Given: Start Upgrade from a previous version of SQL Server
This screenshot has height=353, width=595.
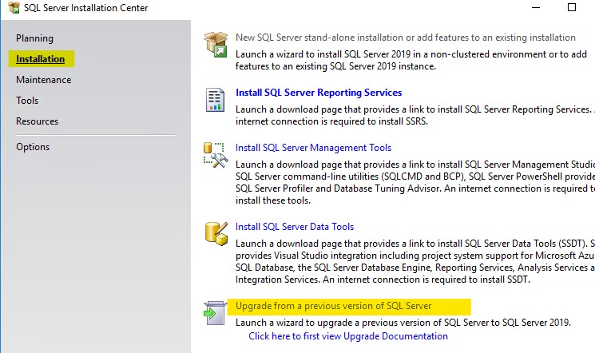Looking at the screenshot, I should tap(333, 306).
